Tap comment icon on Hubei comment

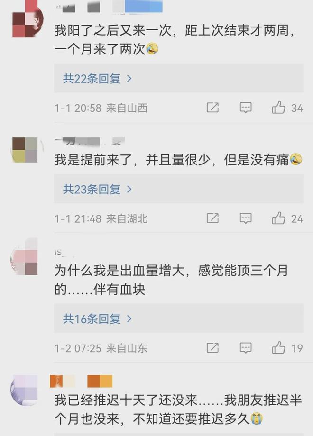pyautogui.click(x=246, y=218)
